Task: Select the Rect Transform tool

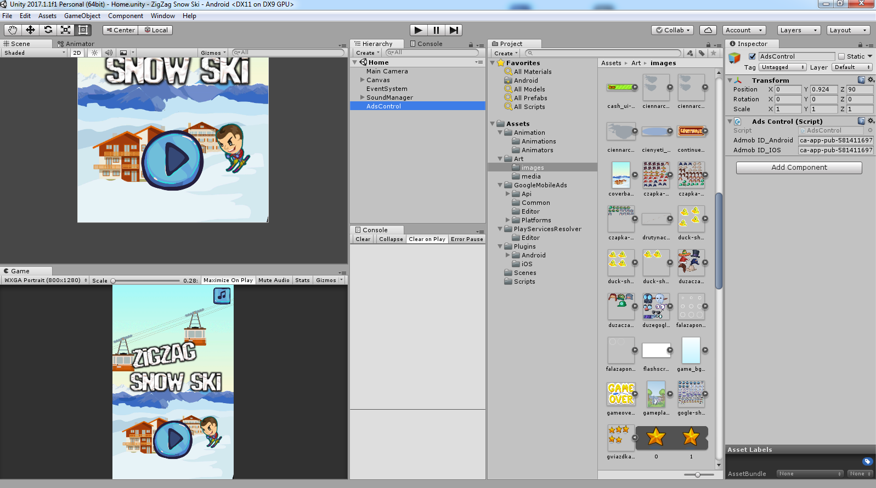Action: pyautogui.click(x=83, y=30)
